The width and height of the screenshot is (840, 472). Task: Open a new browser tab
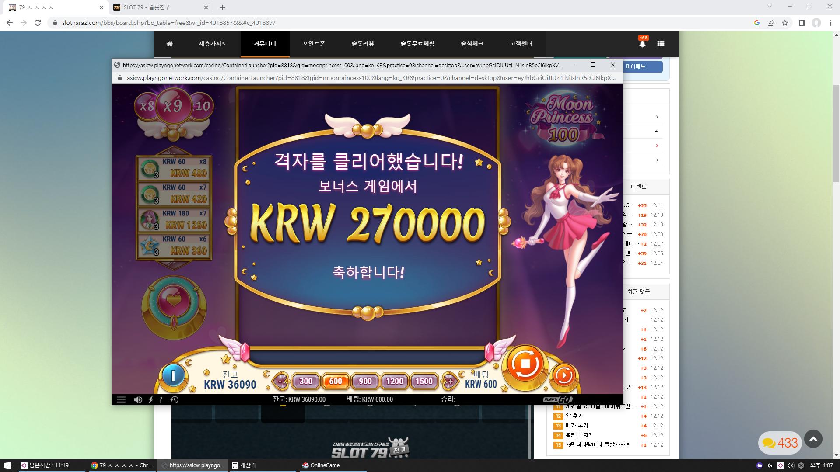pos(223,7)
